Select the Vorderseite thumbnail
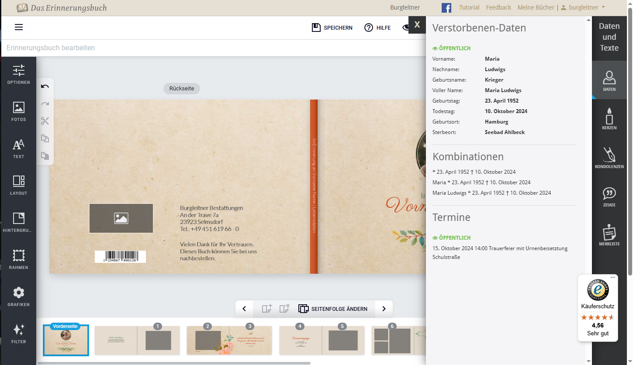This screenshot has width=633, height=365. (x=66, y=341)
